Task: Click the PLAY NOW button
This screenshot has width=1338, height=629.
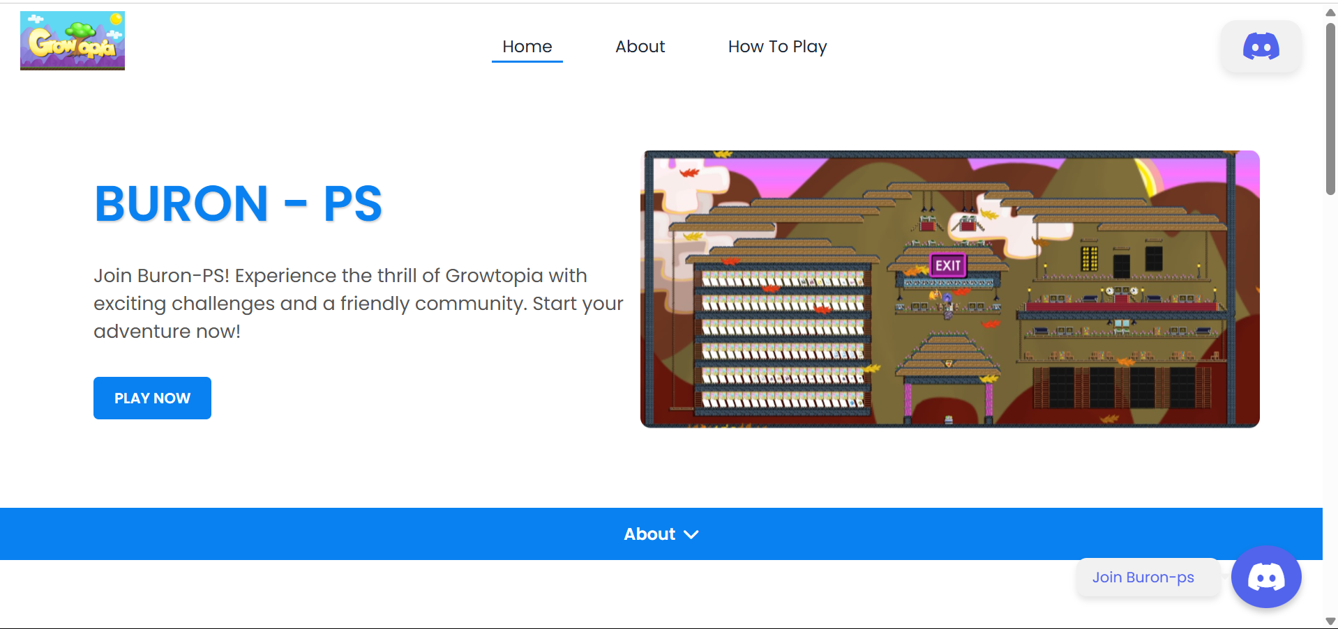Action: 152,398
